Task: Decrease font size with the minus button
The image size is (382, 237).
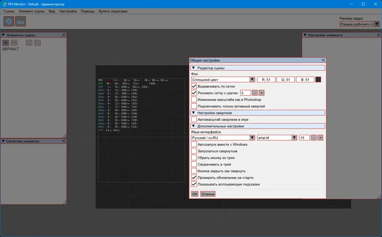Action: pos(314,138)
